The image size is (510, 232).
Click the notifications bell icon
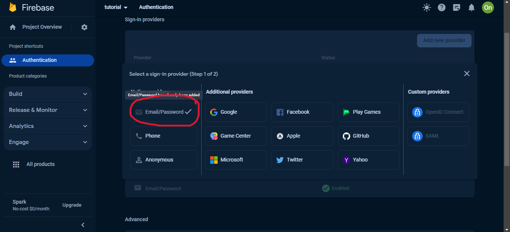pos(472,7)
